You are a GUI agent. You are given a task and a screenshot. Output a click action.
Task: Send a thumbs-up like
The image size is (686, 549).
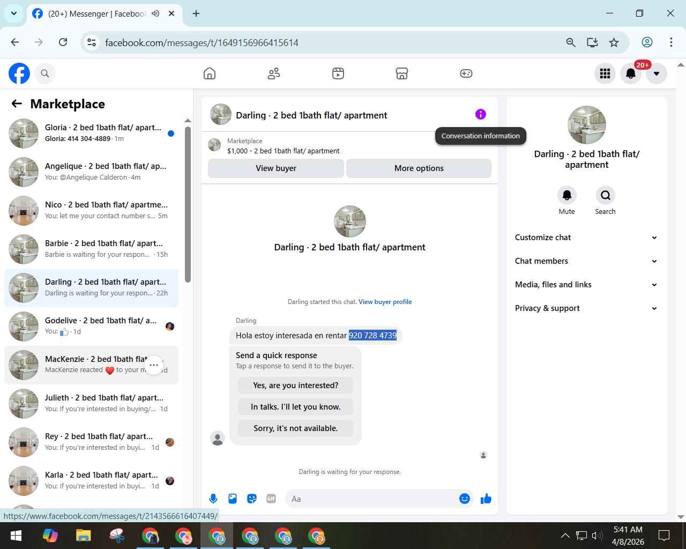click(x=486, y=499)
